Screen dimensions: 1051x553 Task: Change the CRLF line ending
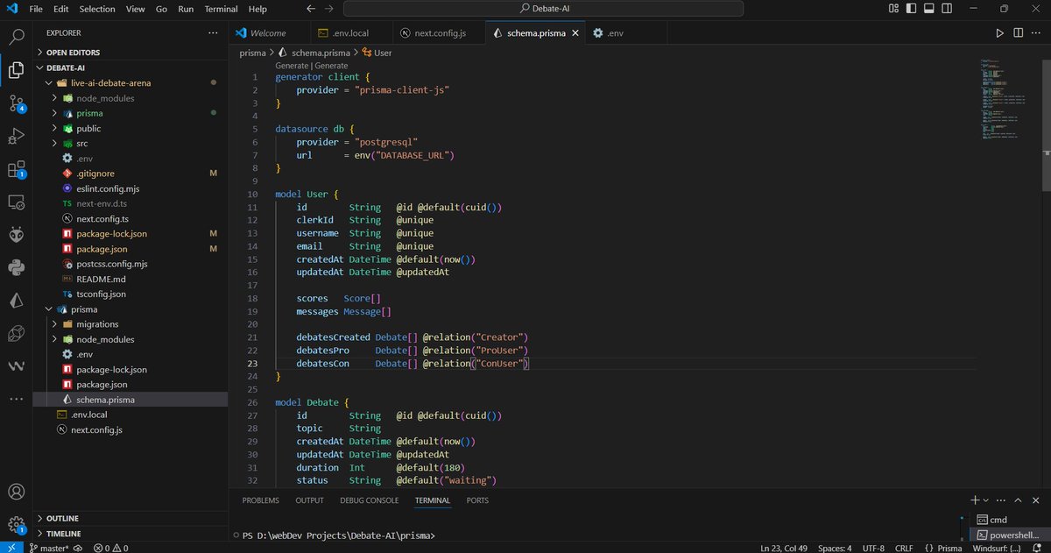pyautogui.click(x=903, y=548)
